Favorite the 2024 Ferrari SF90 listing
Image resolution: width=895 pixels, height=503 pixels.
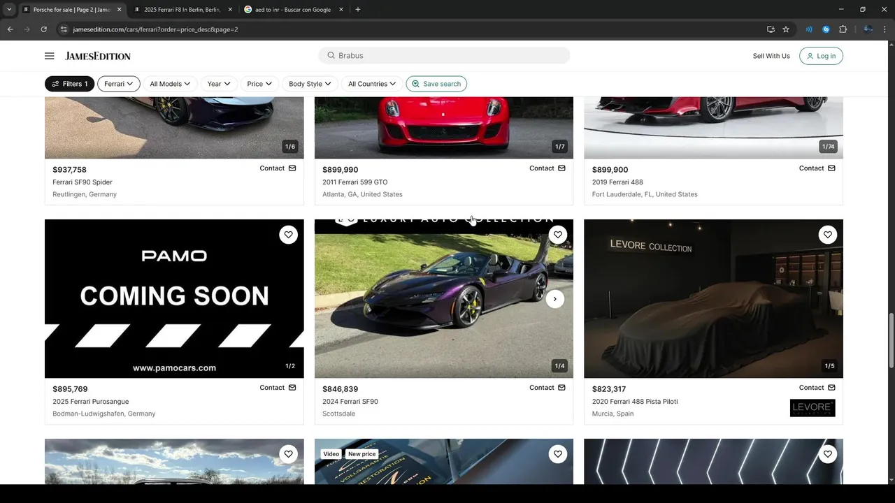point(558,235)
